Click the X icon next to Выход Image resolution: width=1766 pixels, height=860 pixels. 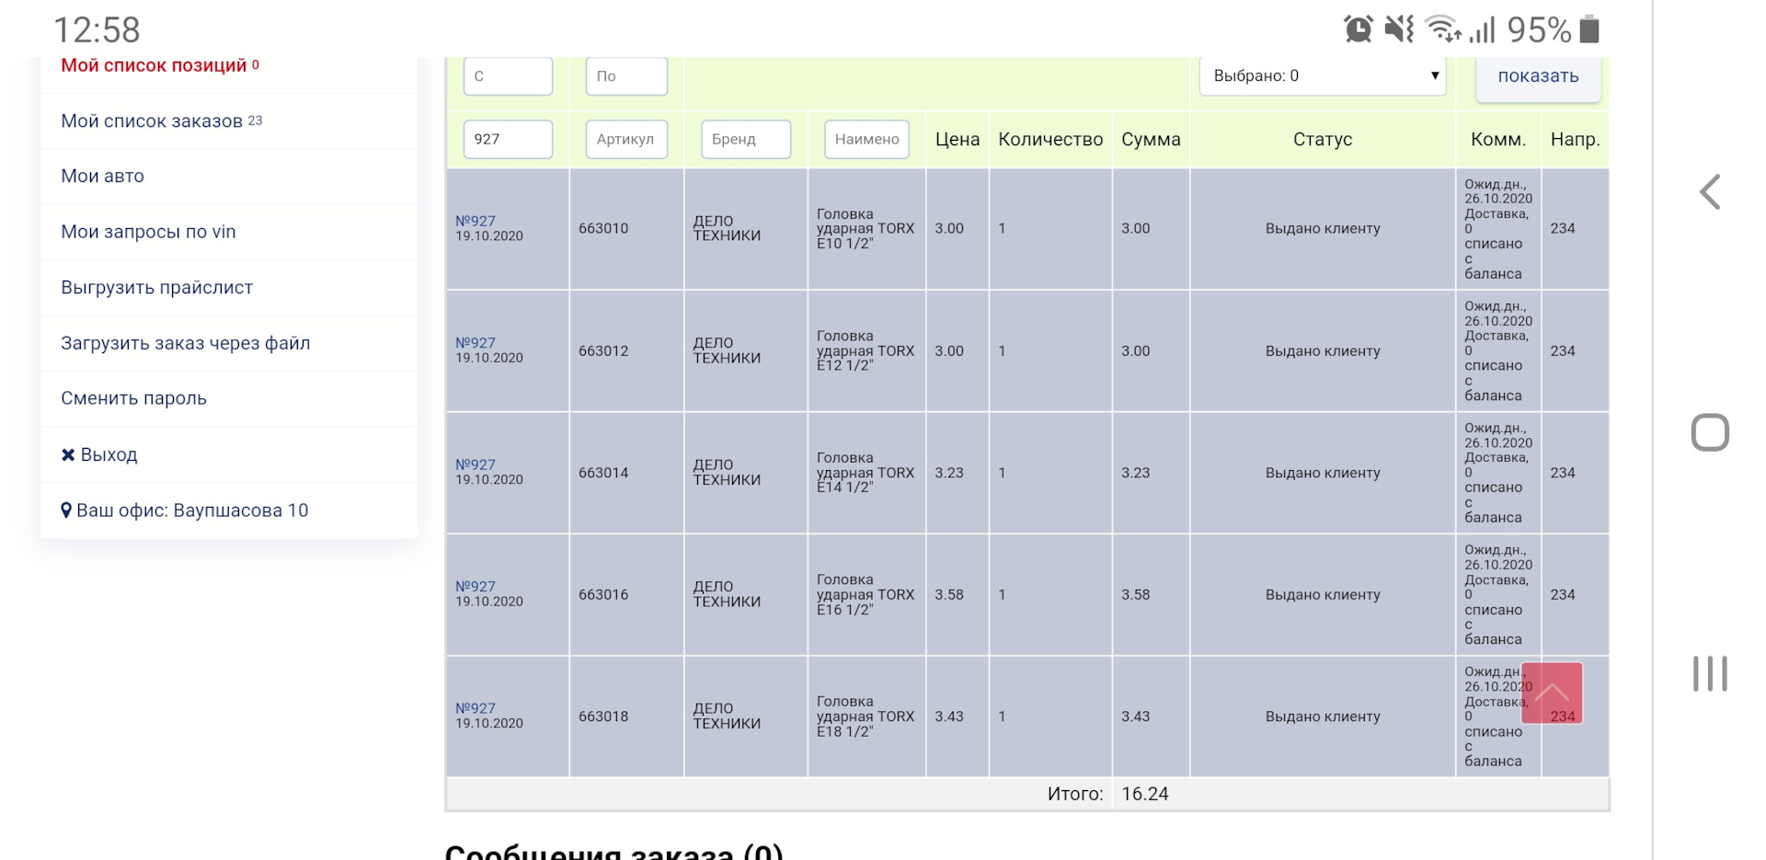(68, 454)
